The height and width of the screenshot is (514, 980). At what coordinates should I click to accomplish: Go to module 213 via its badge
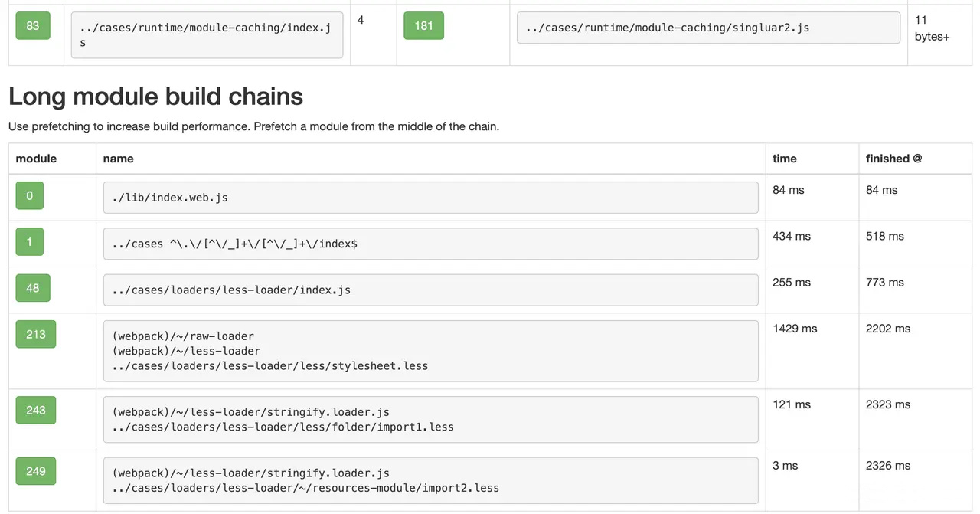(x=35, y=334)
